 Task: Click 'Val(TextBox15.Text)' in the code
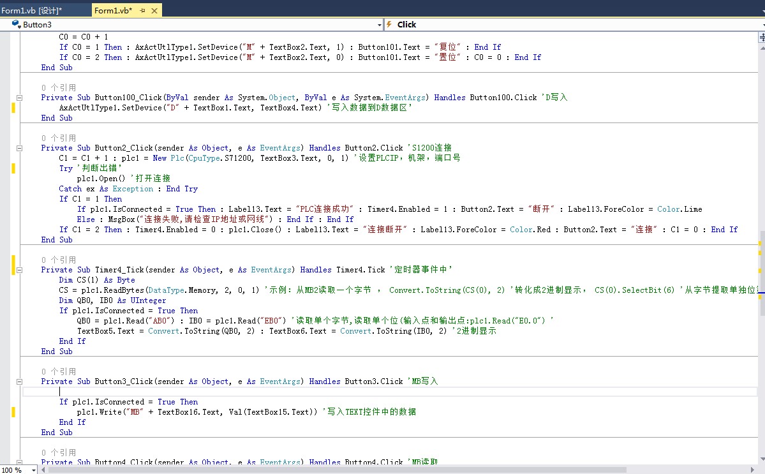click(x=273, y=412)
